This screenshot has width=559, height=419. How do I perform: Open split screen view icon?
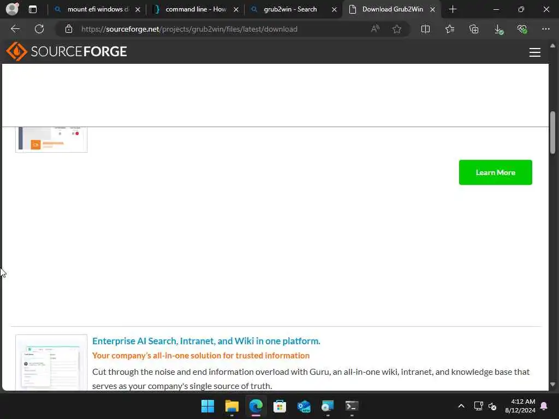pos(425,29)
